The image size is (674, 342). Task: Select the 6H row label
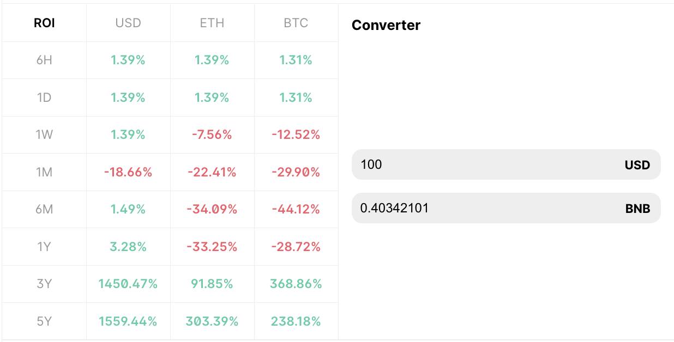point(44,60)
